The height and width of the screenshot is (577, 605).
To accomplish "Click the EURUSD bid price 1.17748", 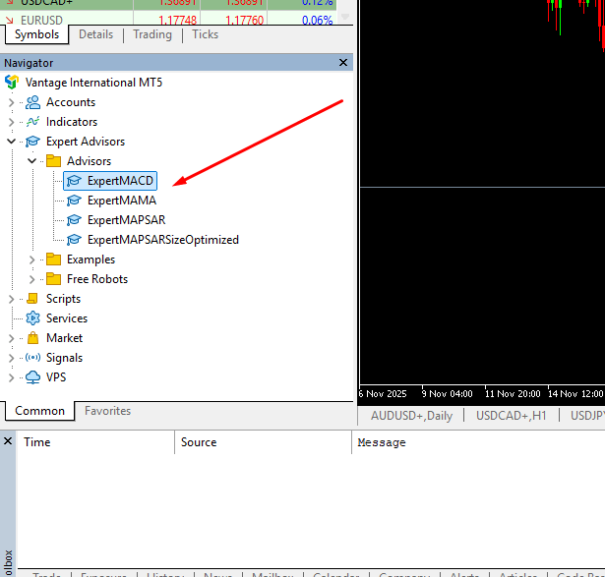I will pos(177,20).
